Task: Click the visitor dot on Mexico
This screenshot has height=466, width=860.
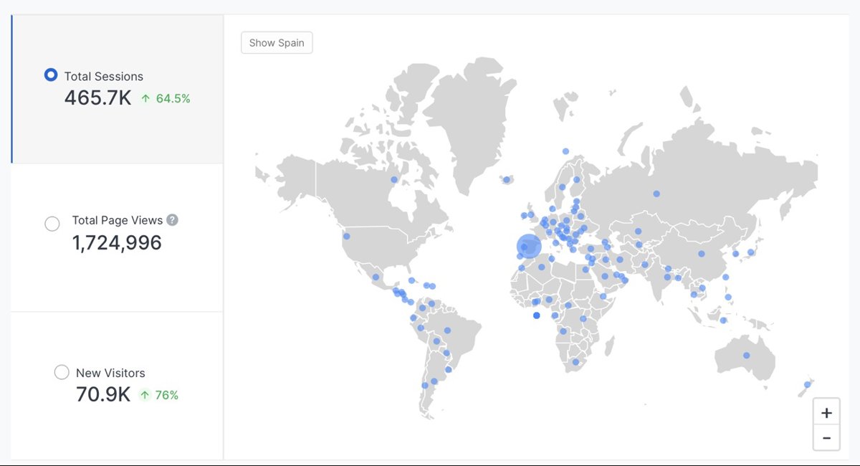Action: click(x=376, y=277)
